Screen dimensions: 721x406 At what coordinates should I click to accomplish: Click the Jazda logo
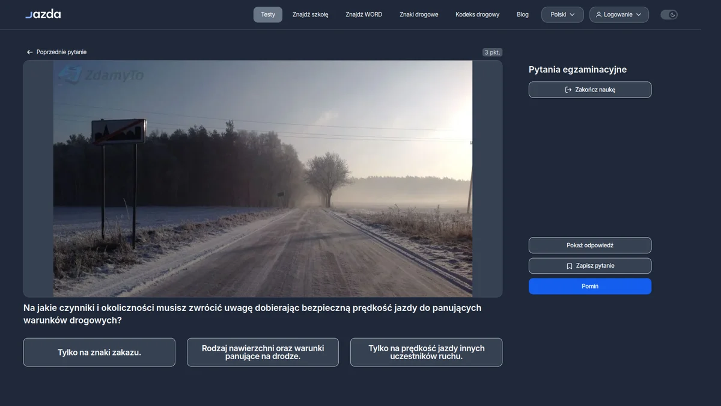tap(43, 14)
